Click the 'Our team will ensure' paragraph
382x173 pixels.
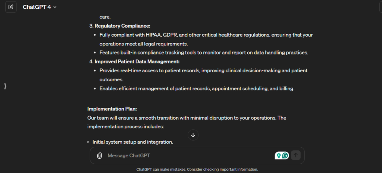(x=187, y=118)
